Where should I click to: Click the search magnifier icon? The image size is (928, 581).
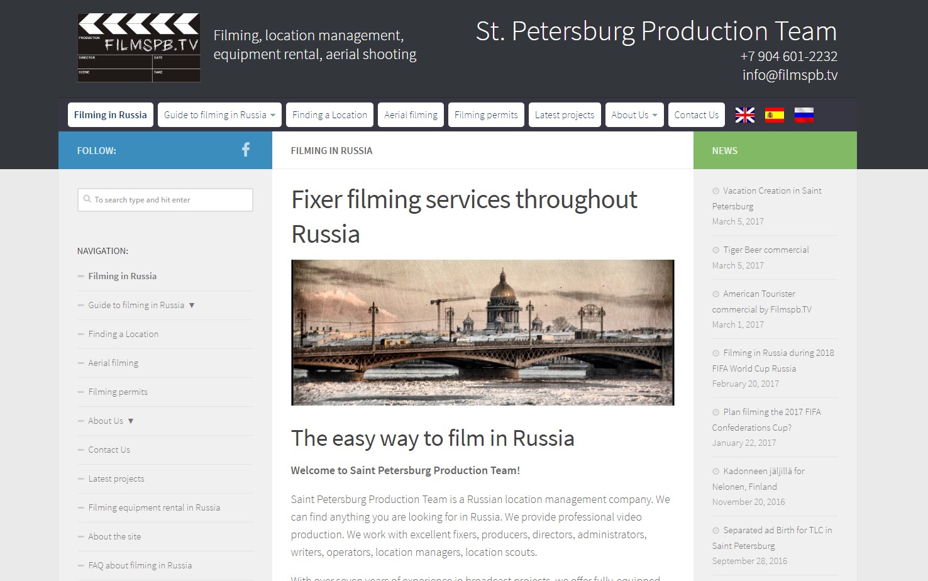[87, 199]
